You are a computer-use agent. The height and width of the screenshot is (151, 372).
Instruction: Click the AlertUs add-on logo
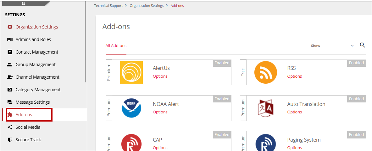(131, 72)
